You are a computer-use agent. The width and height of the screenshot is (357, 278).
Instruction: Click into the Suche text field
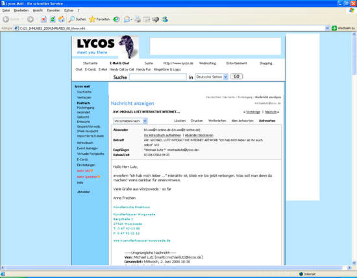coord(158,77)
